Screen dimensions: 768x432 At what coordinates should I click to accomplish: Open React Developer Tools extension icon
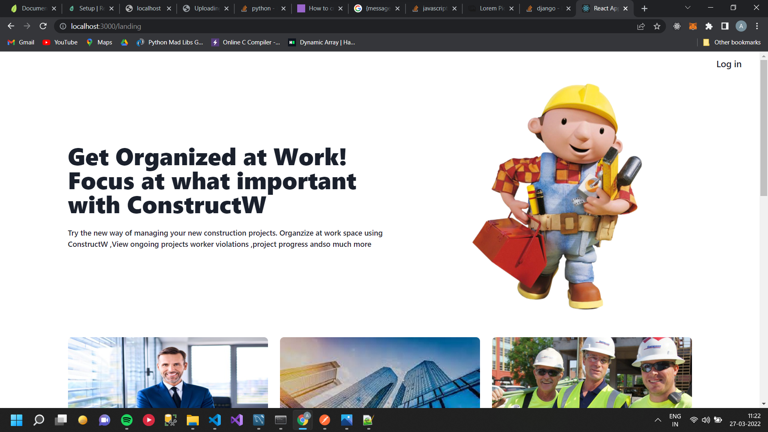click(677, 26)
